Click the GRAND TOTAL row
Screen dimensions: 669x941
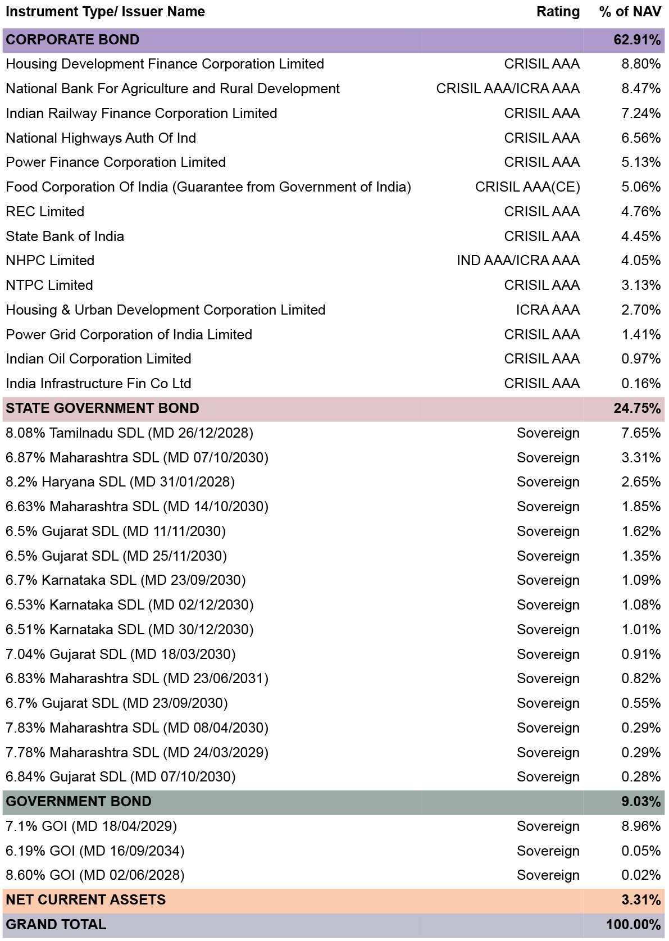pos(56,925)
